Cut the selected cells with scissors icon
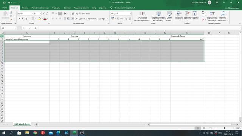Image resolution: width=242 pixels, height=136 pixels. 11,12
